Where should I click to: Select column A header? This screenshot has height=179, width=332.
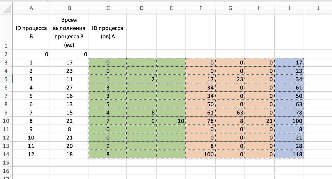[31, 9]
